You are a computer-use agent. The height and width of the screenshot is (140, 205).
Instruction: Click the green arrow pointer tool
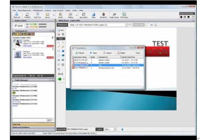tap(59, 79)
